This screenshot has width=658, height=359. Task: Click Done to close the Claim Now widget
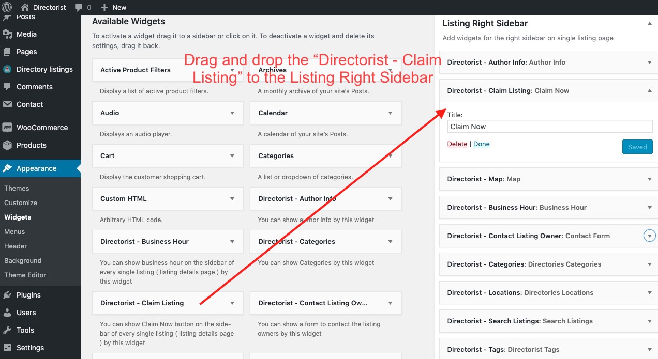(481, 144)
